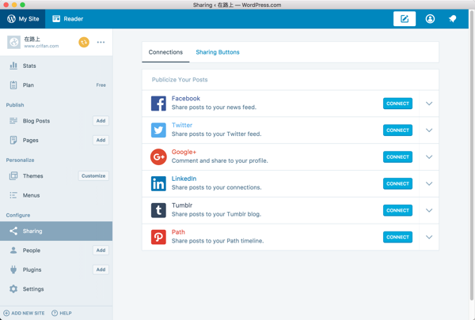Click the Facebook service name
Screen dimensions: 475x320
click(x=186, y=98)
